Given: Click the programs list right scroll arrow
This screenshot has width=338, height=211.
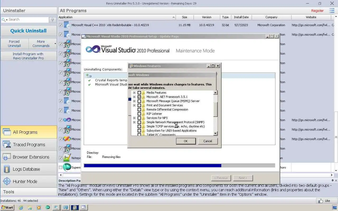Looking at the screenshot, I should pos(332,175).
